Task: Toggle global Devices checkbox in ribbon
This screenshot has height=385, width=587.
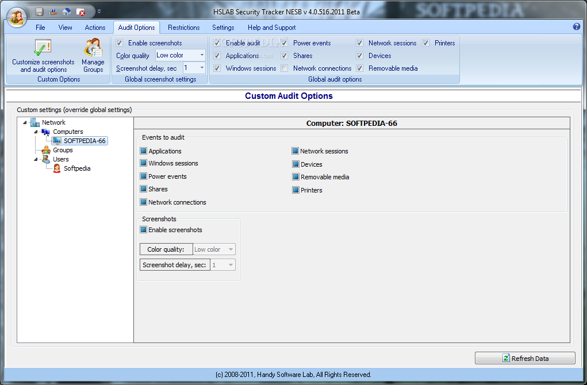Action: pyautogui.click(x=360, y=55)
